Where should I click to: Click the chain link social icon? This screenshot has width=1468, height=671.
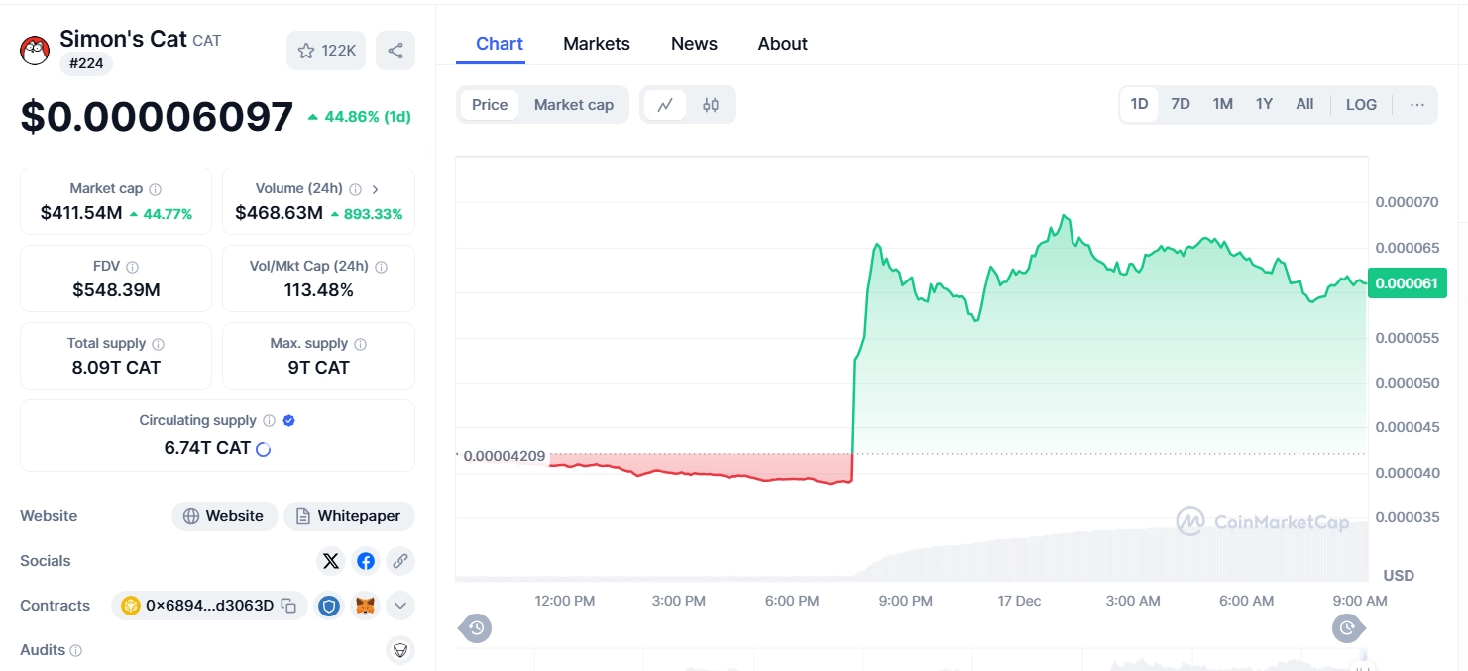(400, 561)
